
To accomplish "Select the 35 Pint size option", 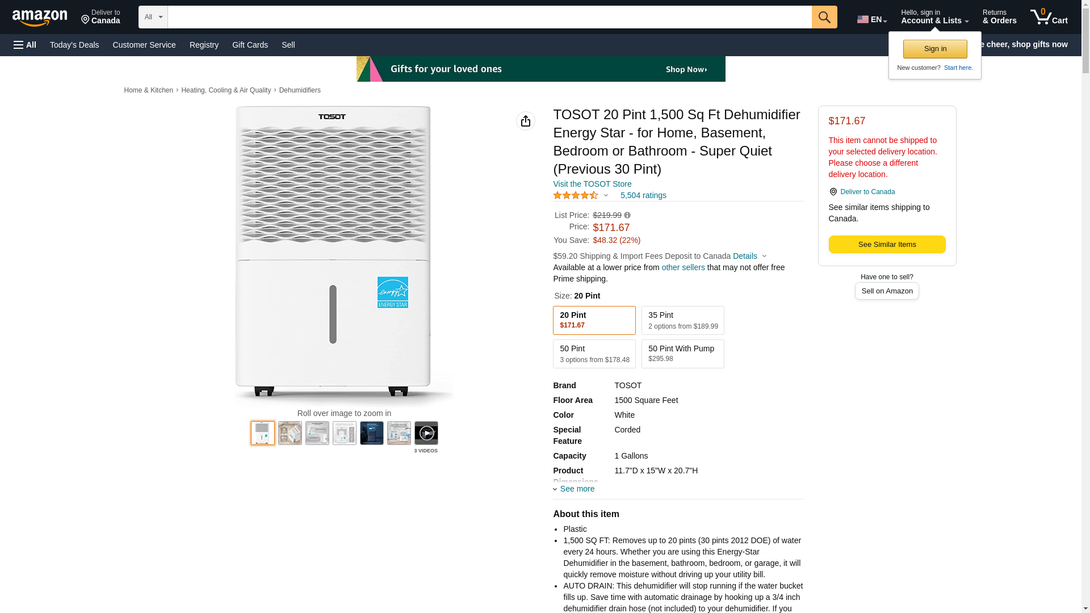I will click(x=682, y=320).
